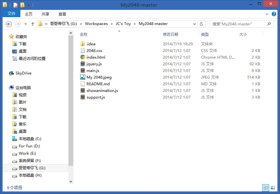Image resolution: width=280 pixels, height=194 pixels.
Task: Click 哥哥带你飞 (G:) in breadcrumb
Action: tap(64, 24)
